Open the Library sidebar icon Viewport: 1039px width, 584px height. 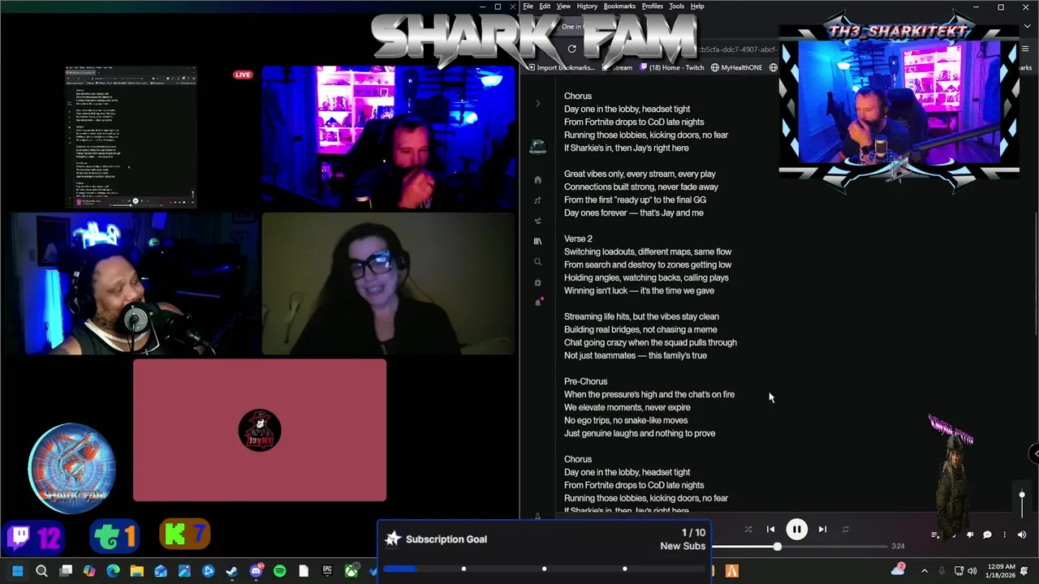click(537, 241)
